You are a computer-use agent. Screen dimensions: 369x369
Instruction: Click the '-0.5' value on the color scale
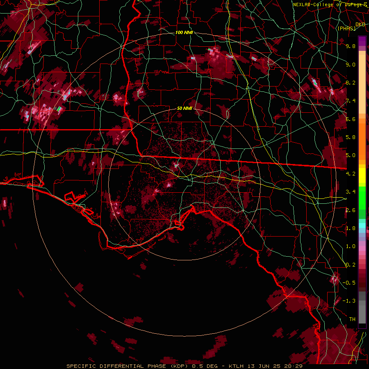[349, 283]
